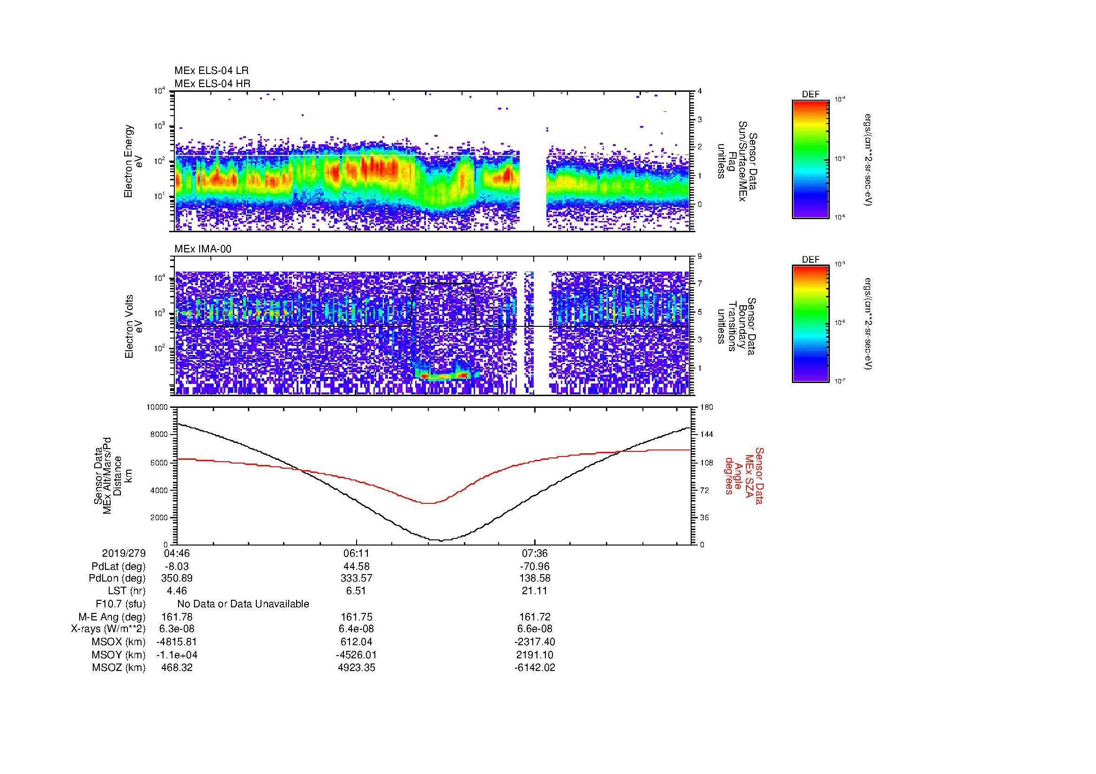Image resolution: width=1096 pixels, height=774 pixels.
Task: Select the 'MSOY (km)' row label
Action: 119,655
